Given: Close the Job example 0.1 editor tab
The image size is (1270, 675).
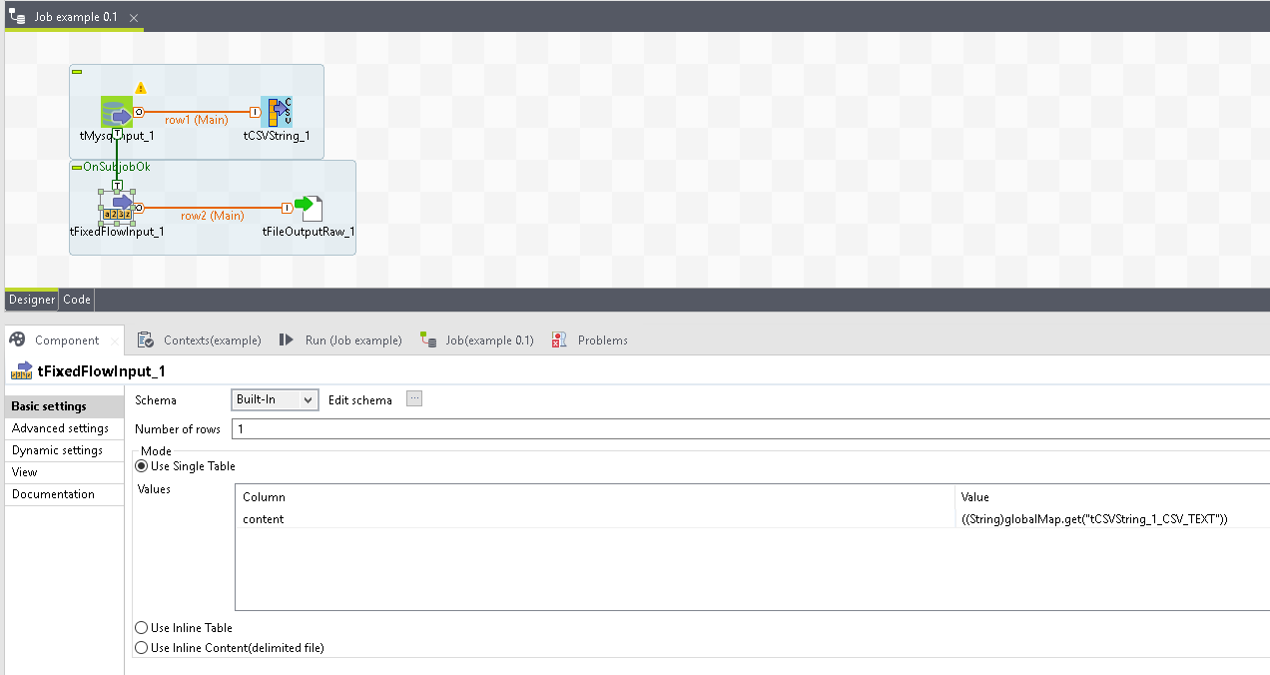Looking at the screenshot, I should (x=134, y=18).
